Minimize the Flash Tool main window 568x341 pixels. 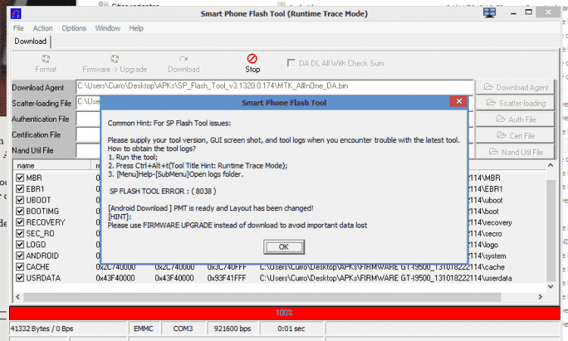pyautogui.click(x=513, y=13)
